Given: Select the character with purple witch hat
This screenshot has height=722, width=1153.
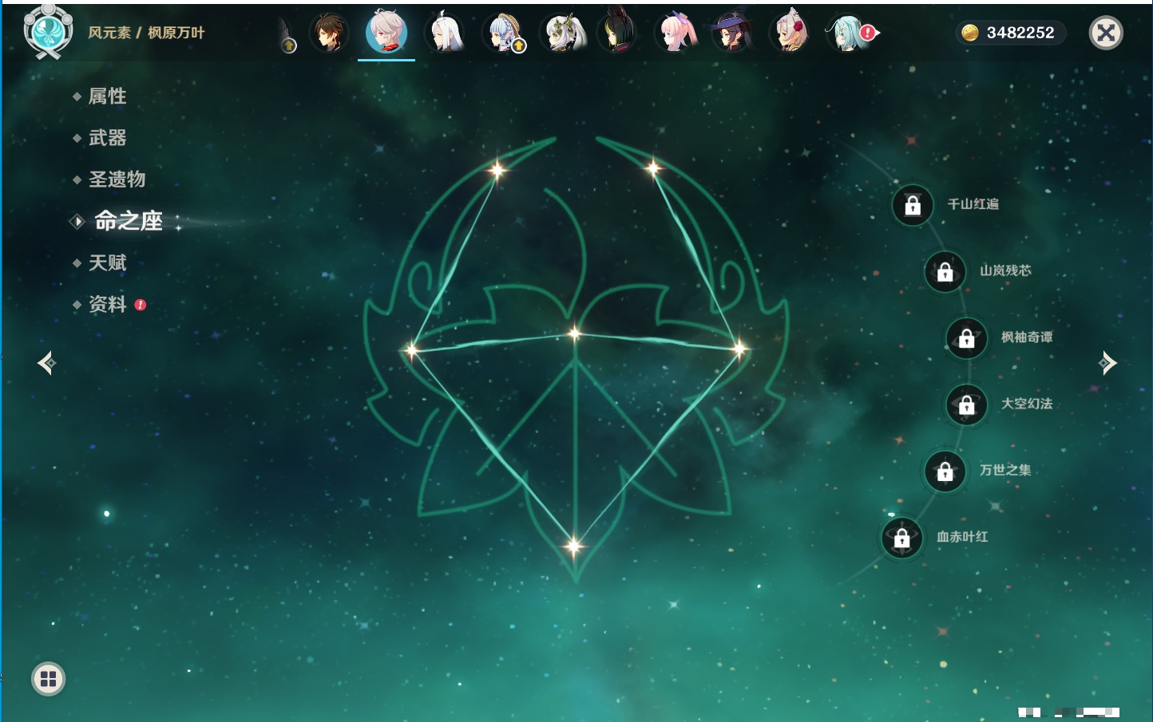Looking at the screenshot, I should (732, 33).
